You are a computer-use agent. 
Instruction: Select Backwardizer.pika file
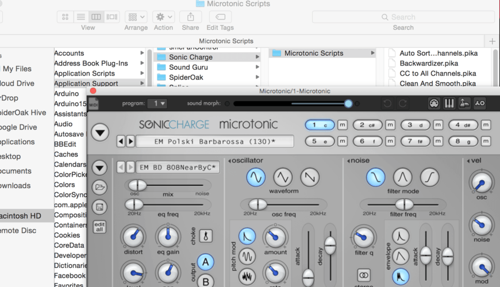coord(429,63)
